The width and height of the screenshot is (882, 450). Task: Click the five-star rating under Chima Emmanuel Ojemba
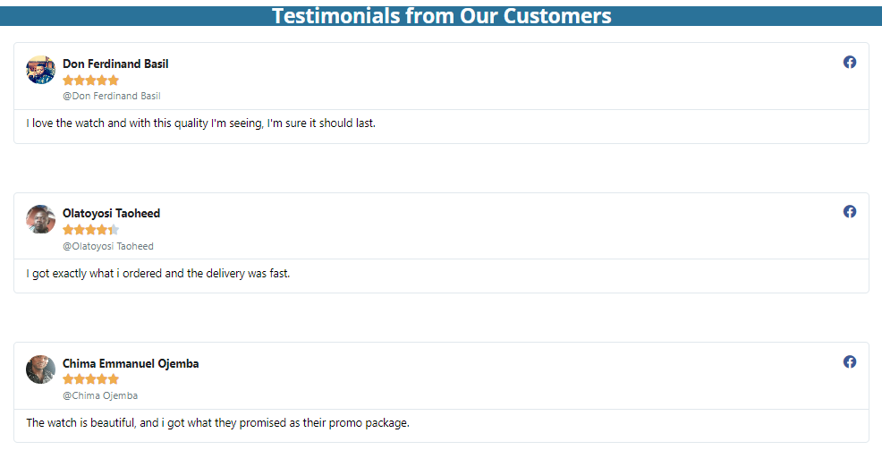pos(90,379)
